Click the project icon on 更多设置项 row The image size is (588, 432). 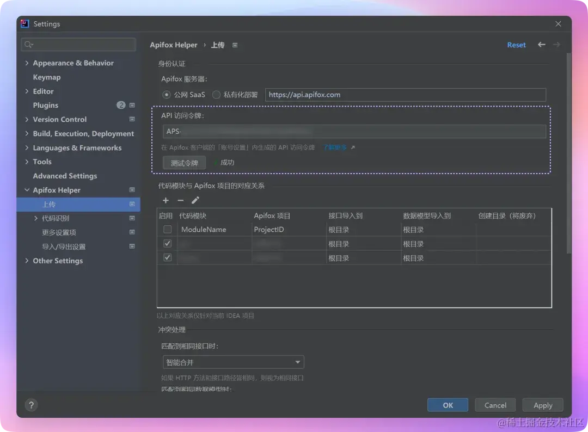[x=132, y=232]
